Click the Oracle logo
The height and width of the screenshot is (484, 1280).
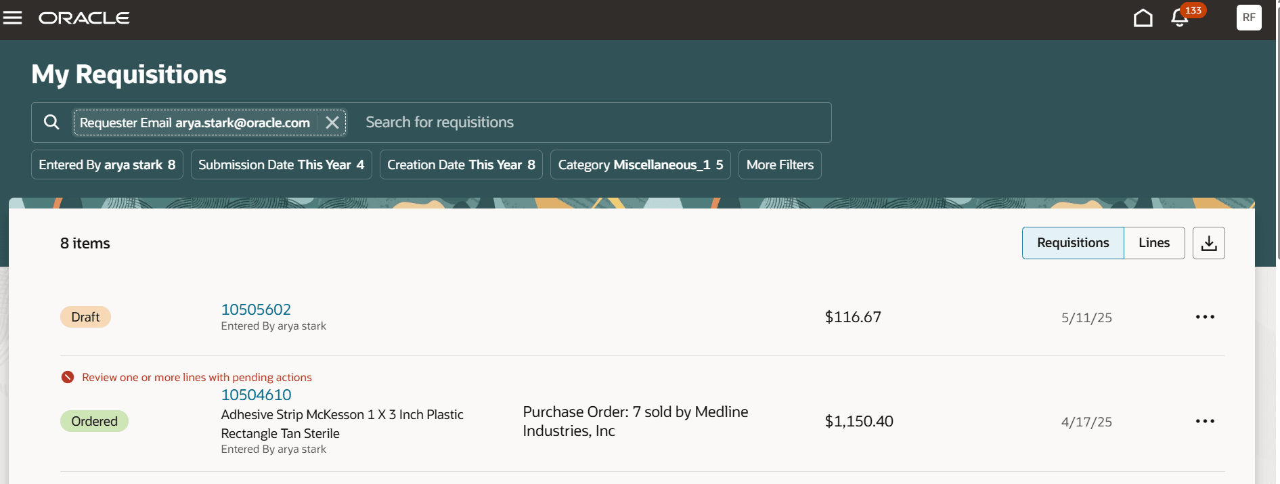click(x=84, y=18)
